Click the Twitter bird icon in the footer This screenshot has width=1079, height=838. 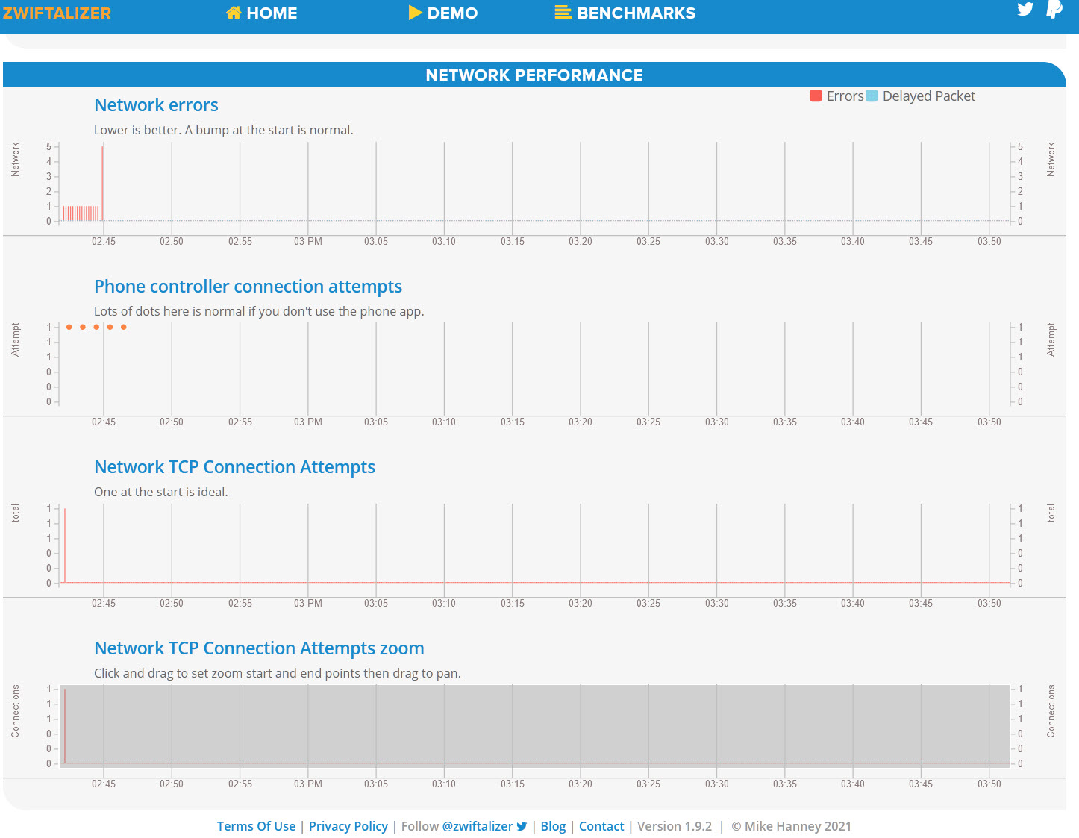click(522, 826)
